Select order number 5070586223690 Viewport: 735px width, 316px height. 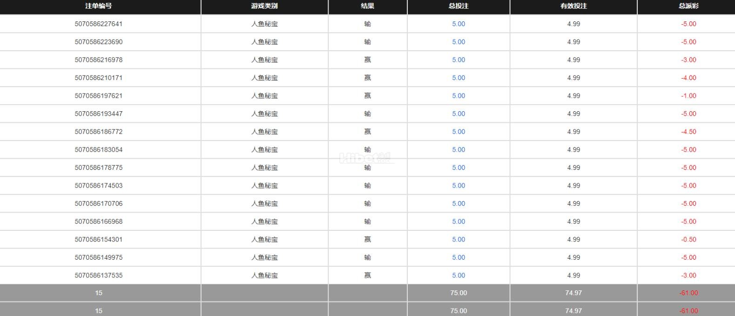(x=98, y=42)
